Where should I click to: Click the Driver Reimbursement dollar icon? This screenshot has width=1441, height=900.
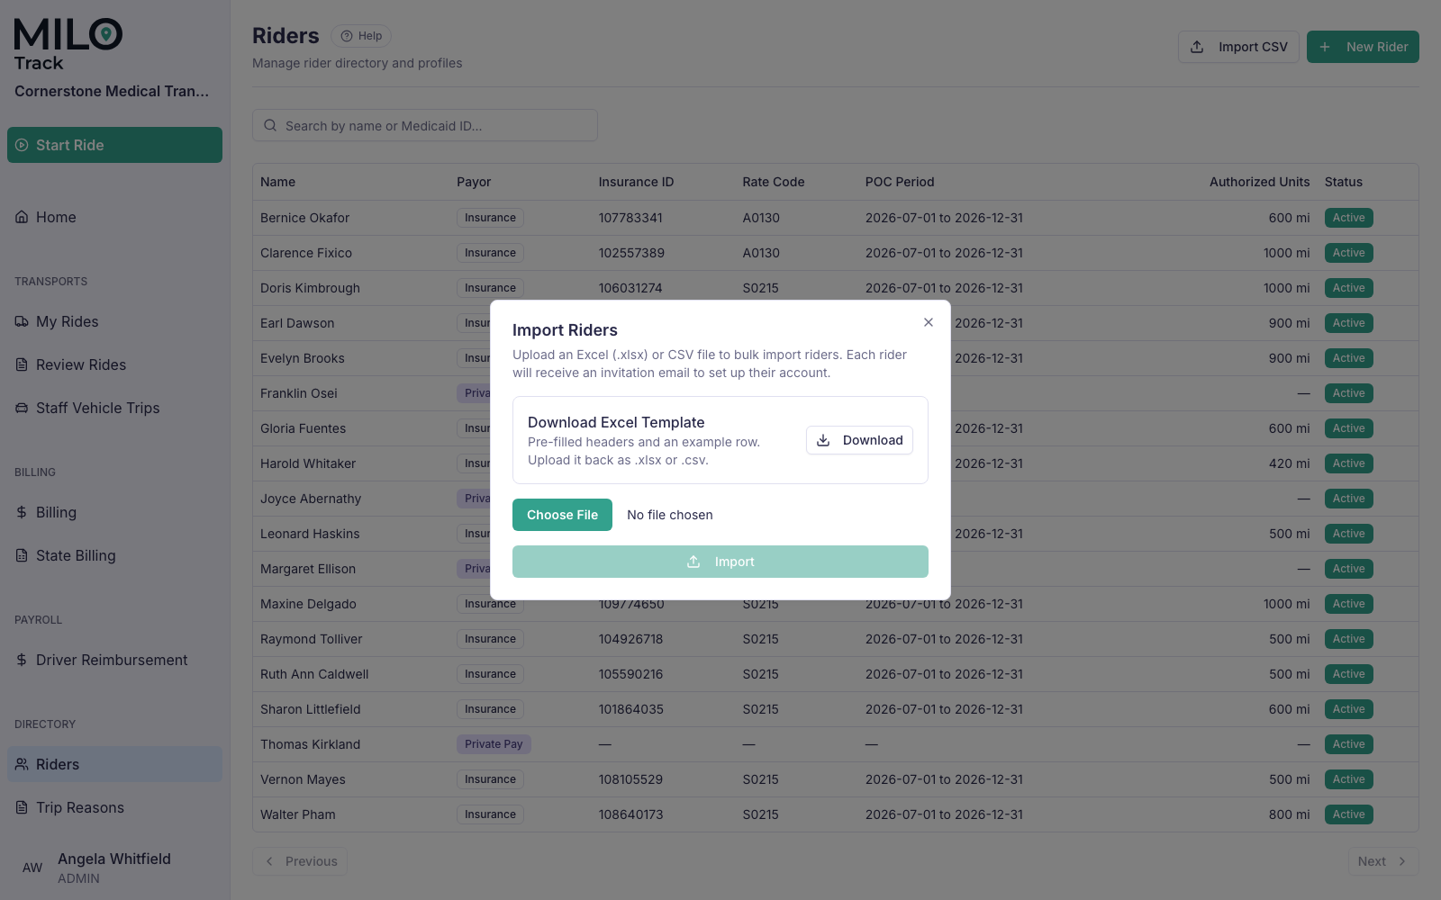tap(22, 660)
